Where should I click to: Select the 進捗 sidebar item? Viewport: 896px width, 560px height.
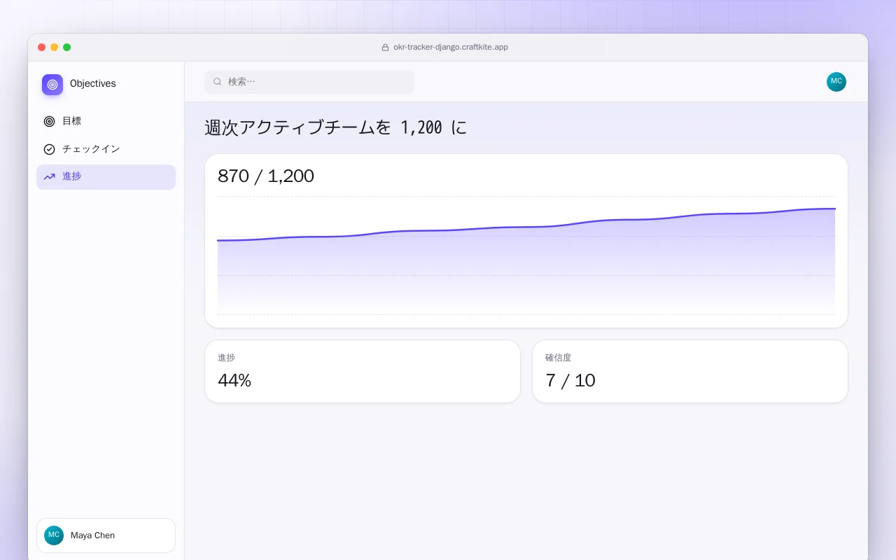click(106, 177)
